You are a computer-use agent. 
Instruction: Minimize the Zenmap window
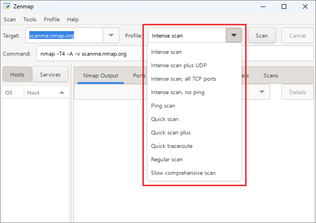263,6
